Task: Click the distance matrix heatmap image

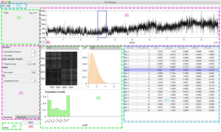Action: (x=61, y=68)
